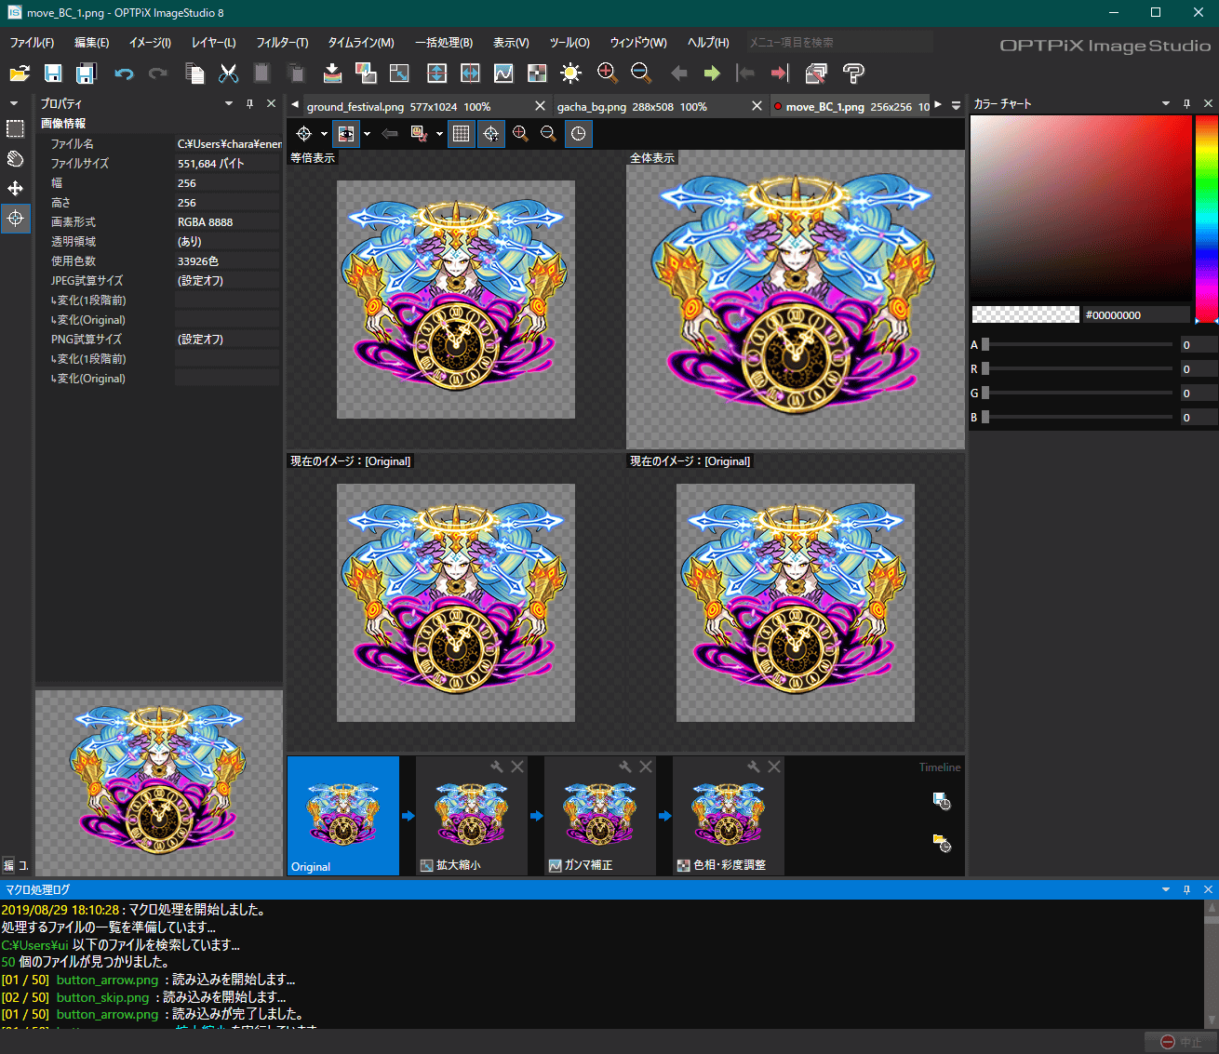Screen dimensions: 1219x1054
Task: Click the first Save floppy disk icon
Action: (53, 73)
